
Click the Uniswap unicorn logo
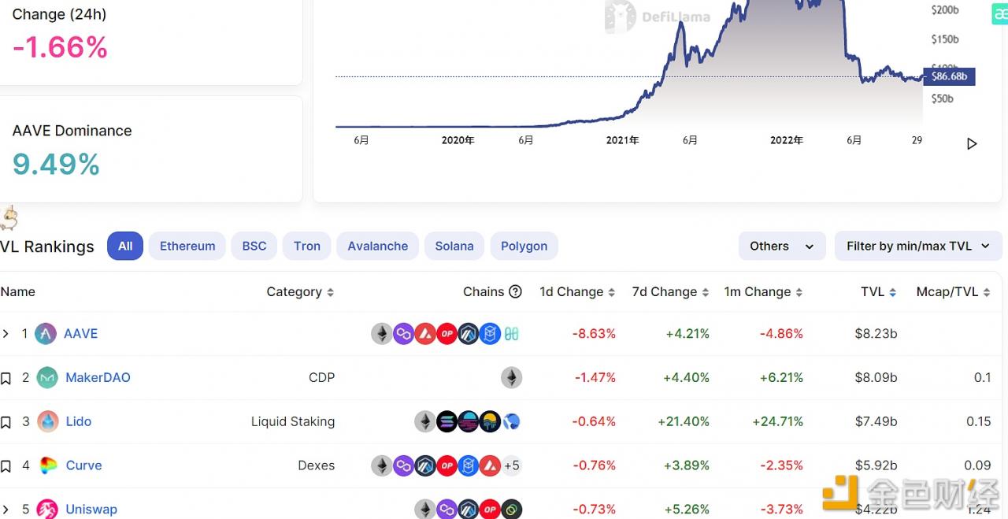[x=46, y=509]
